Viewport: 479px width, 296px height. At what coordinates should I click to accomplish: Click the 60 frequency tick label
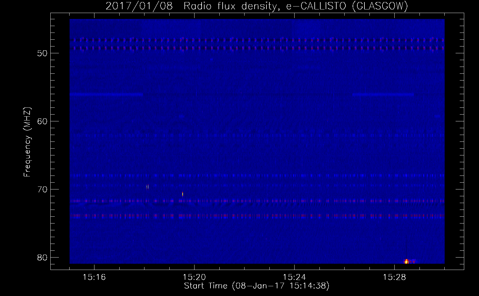[x=43, y=122]
